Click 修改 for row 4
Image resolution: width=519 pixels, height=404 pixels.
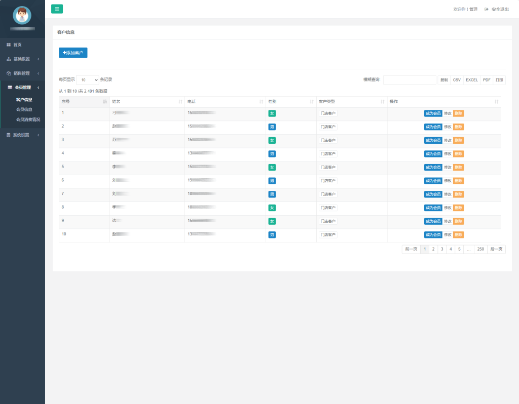[x=448, y=154]
